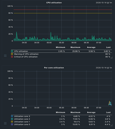Screen dimensions: 115x129
Task: Click the 90 % critical threshold value
Action: coord(108,57)
